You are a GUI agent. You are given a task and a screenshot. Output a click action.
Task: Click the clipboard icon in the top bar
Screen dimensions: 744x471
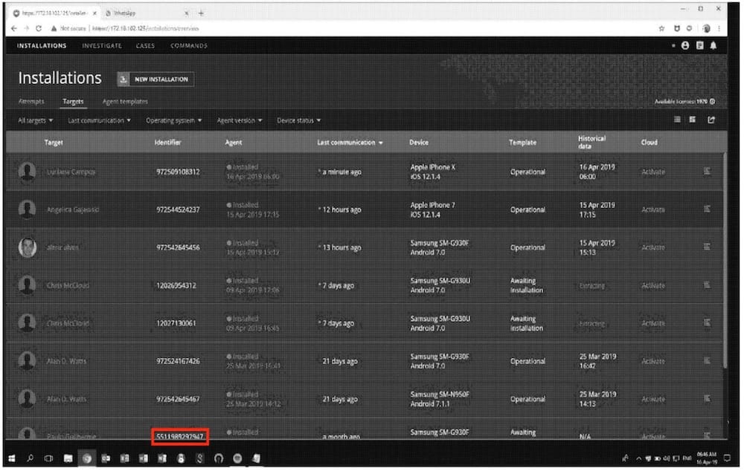pos(699,45)
